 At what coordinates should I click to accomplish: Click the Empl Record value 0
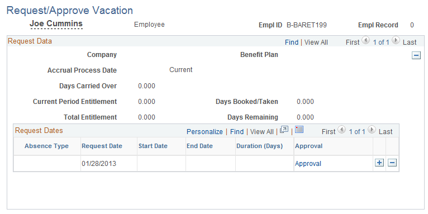pos(412,25)
